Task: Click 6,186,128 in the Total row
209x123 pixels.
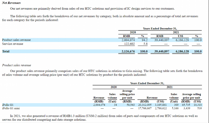Action: [182, 51]
